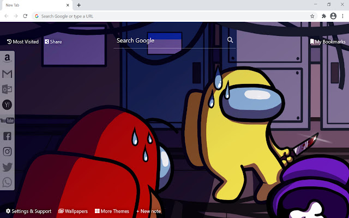Add a New note
The width and height of the screenshot is (349, 218).
coord(148,211)
